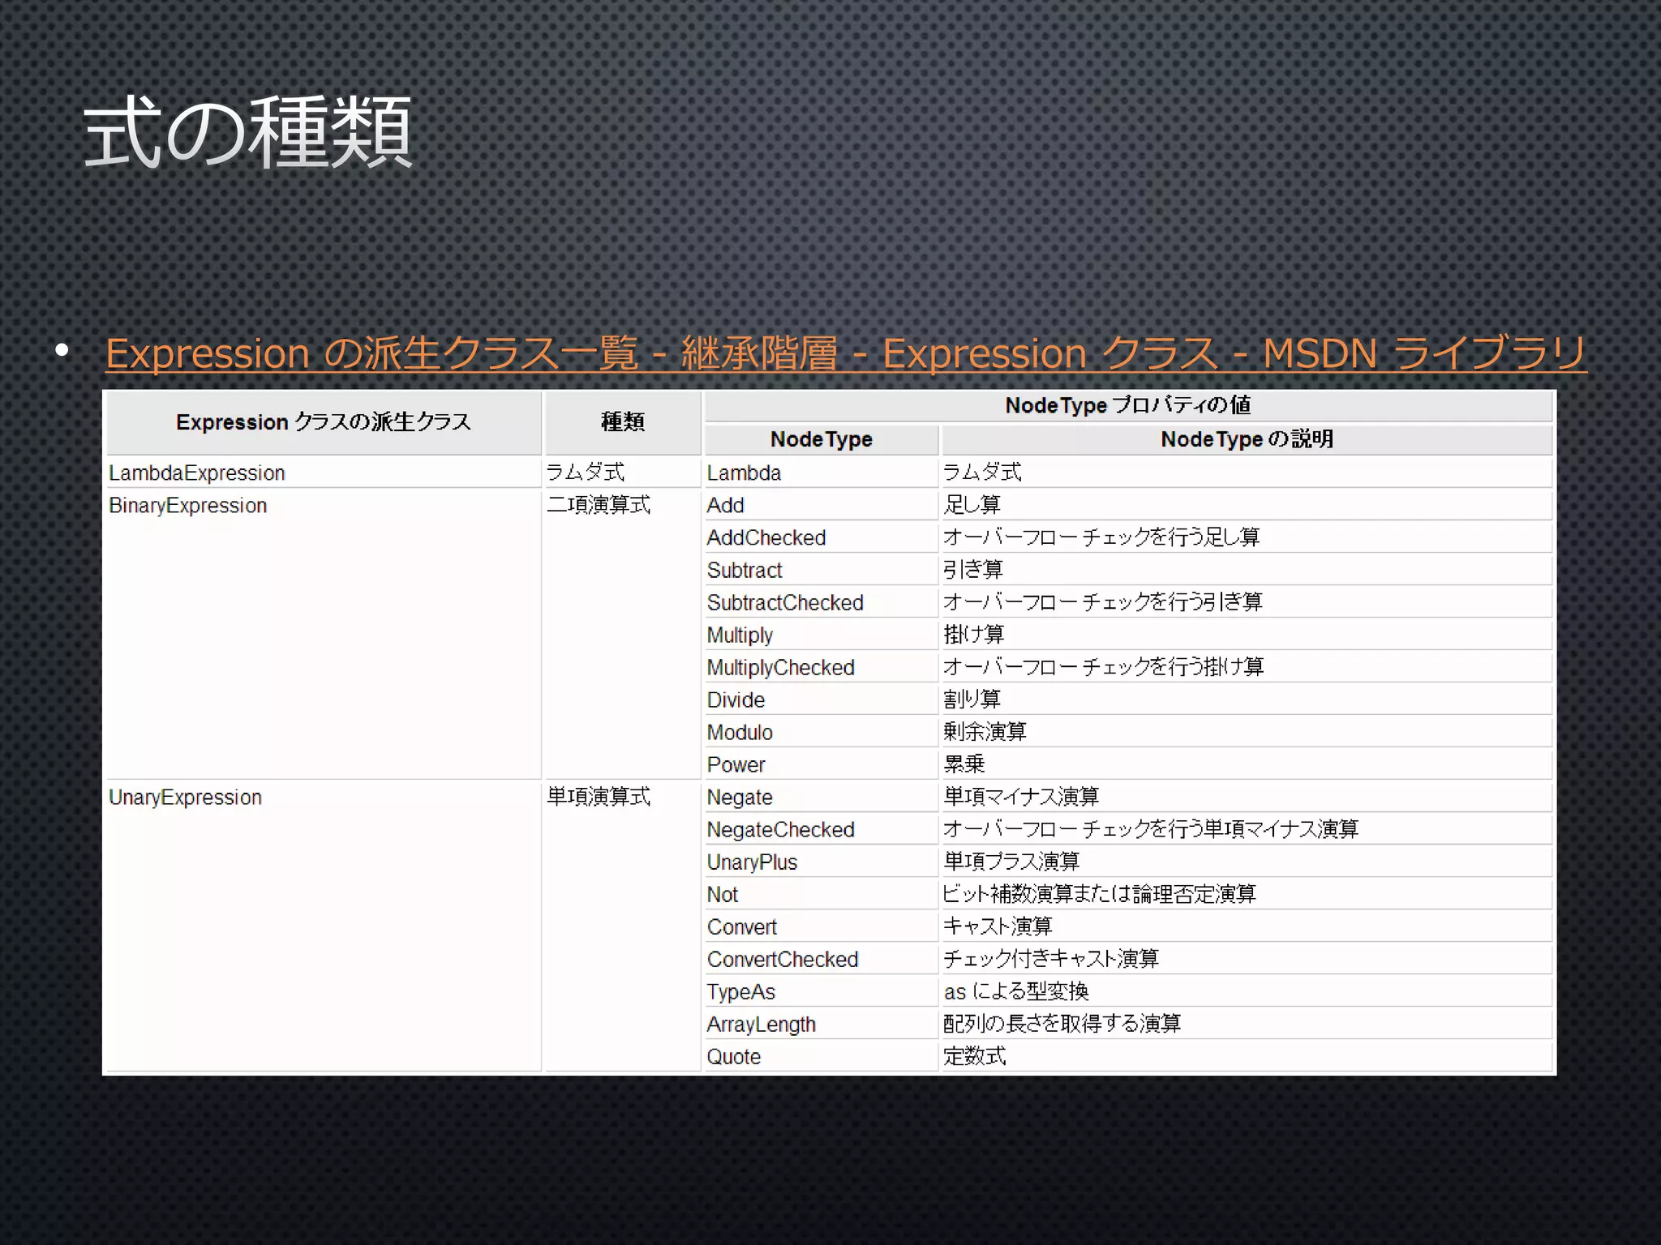
Task: Click the 二項演算式 kind cell
Action: pos(623,635)
